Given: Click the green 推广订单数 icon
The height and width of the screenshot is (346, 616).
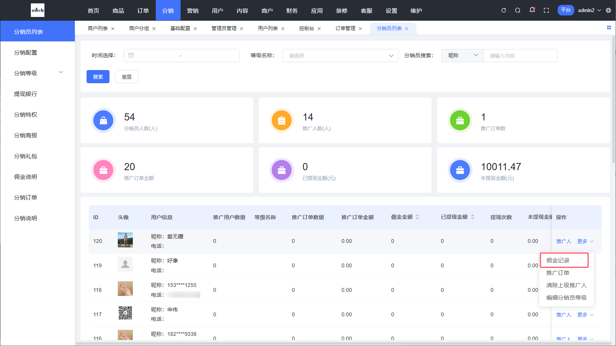Looking at the screenshot, I should (x=460, y=120).
